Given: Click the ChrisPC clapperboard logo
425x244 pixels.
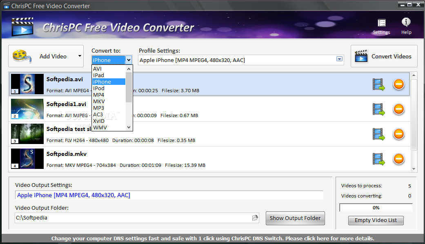Looking at the screenshot, I should (22, 27).
